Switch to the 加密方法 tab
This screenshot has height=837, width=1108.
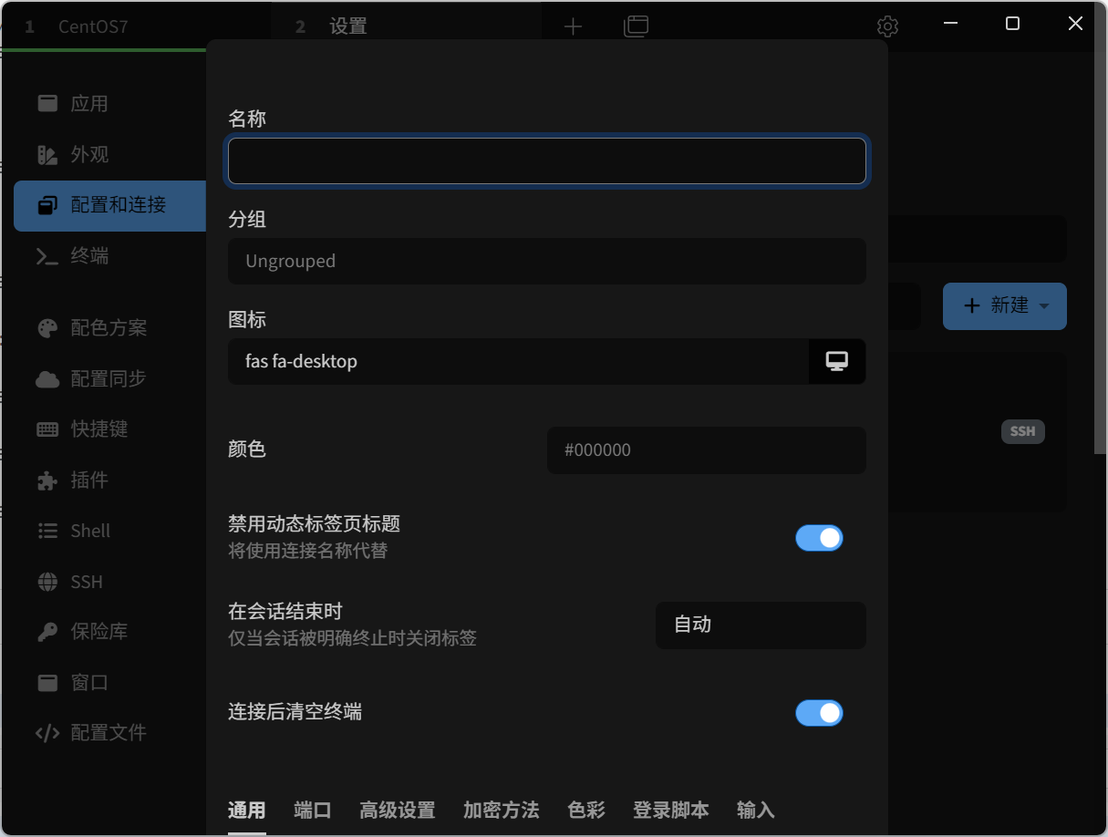(x=501, y=810)
